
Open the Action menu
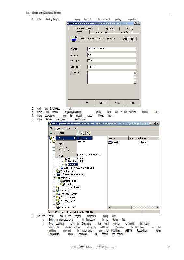pyautogui.click(x=60, y=128)
